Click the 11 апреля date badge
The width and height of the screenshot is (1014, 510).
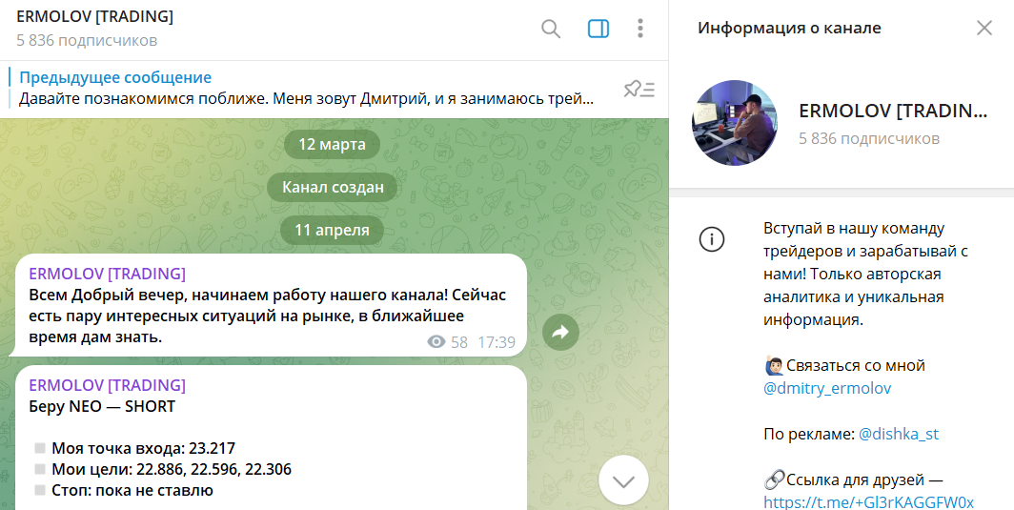(332, 230)
